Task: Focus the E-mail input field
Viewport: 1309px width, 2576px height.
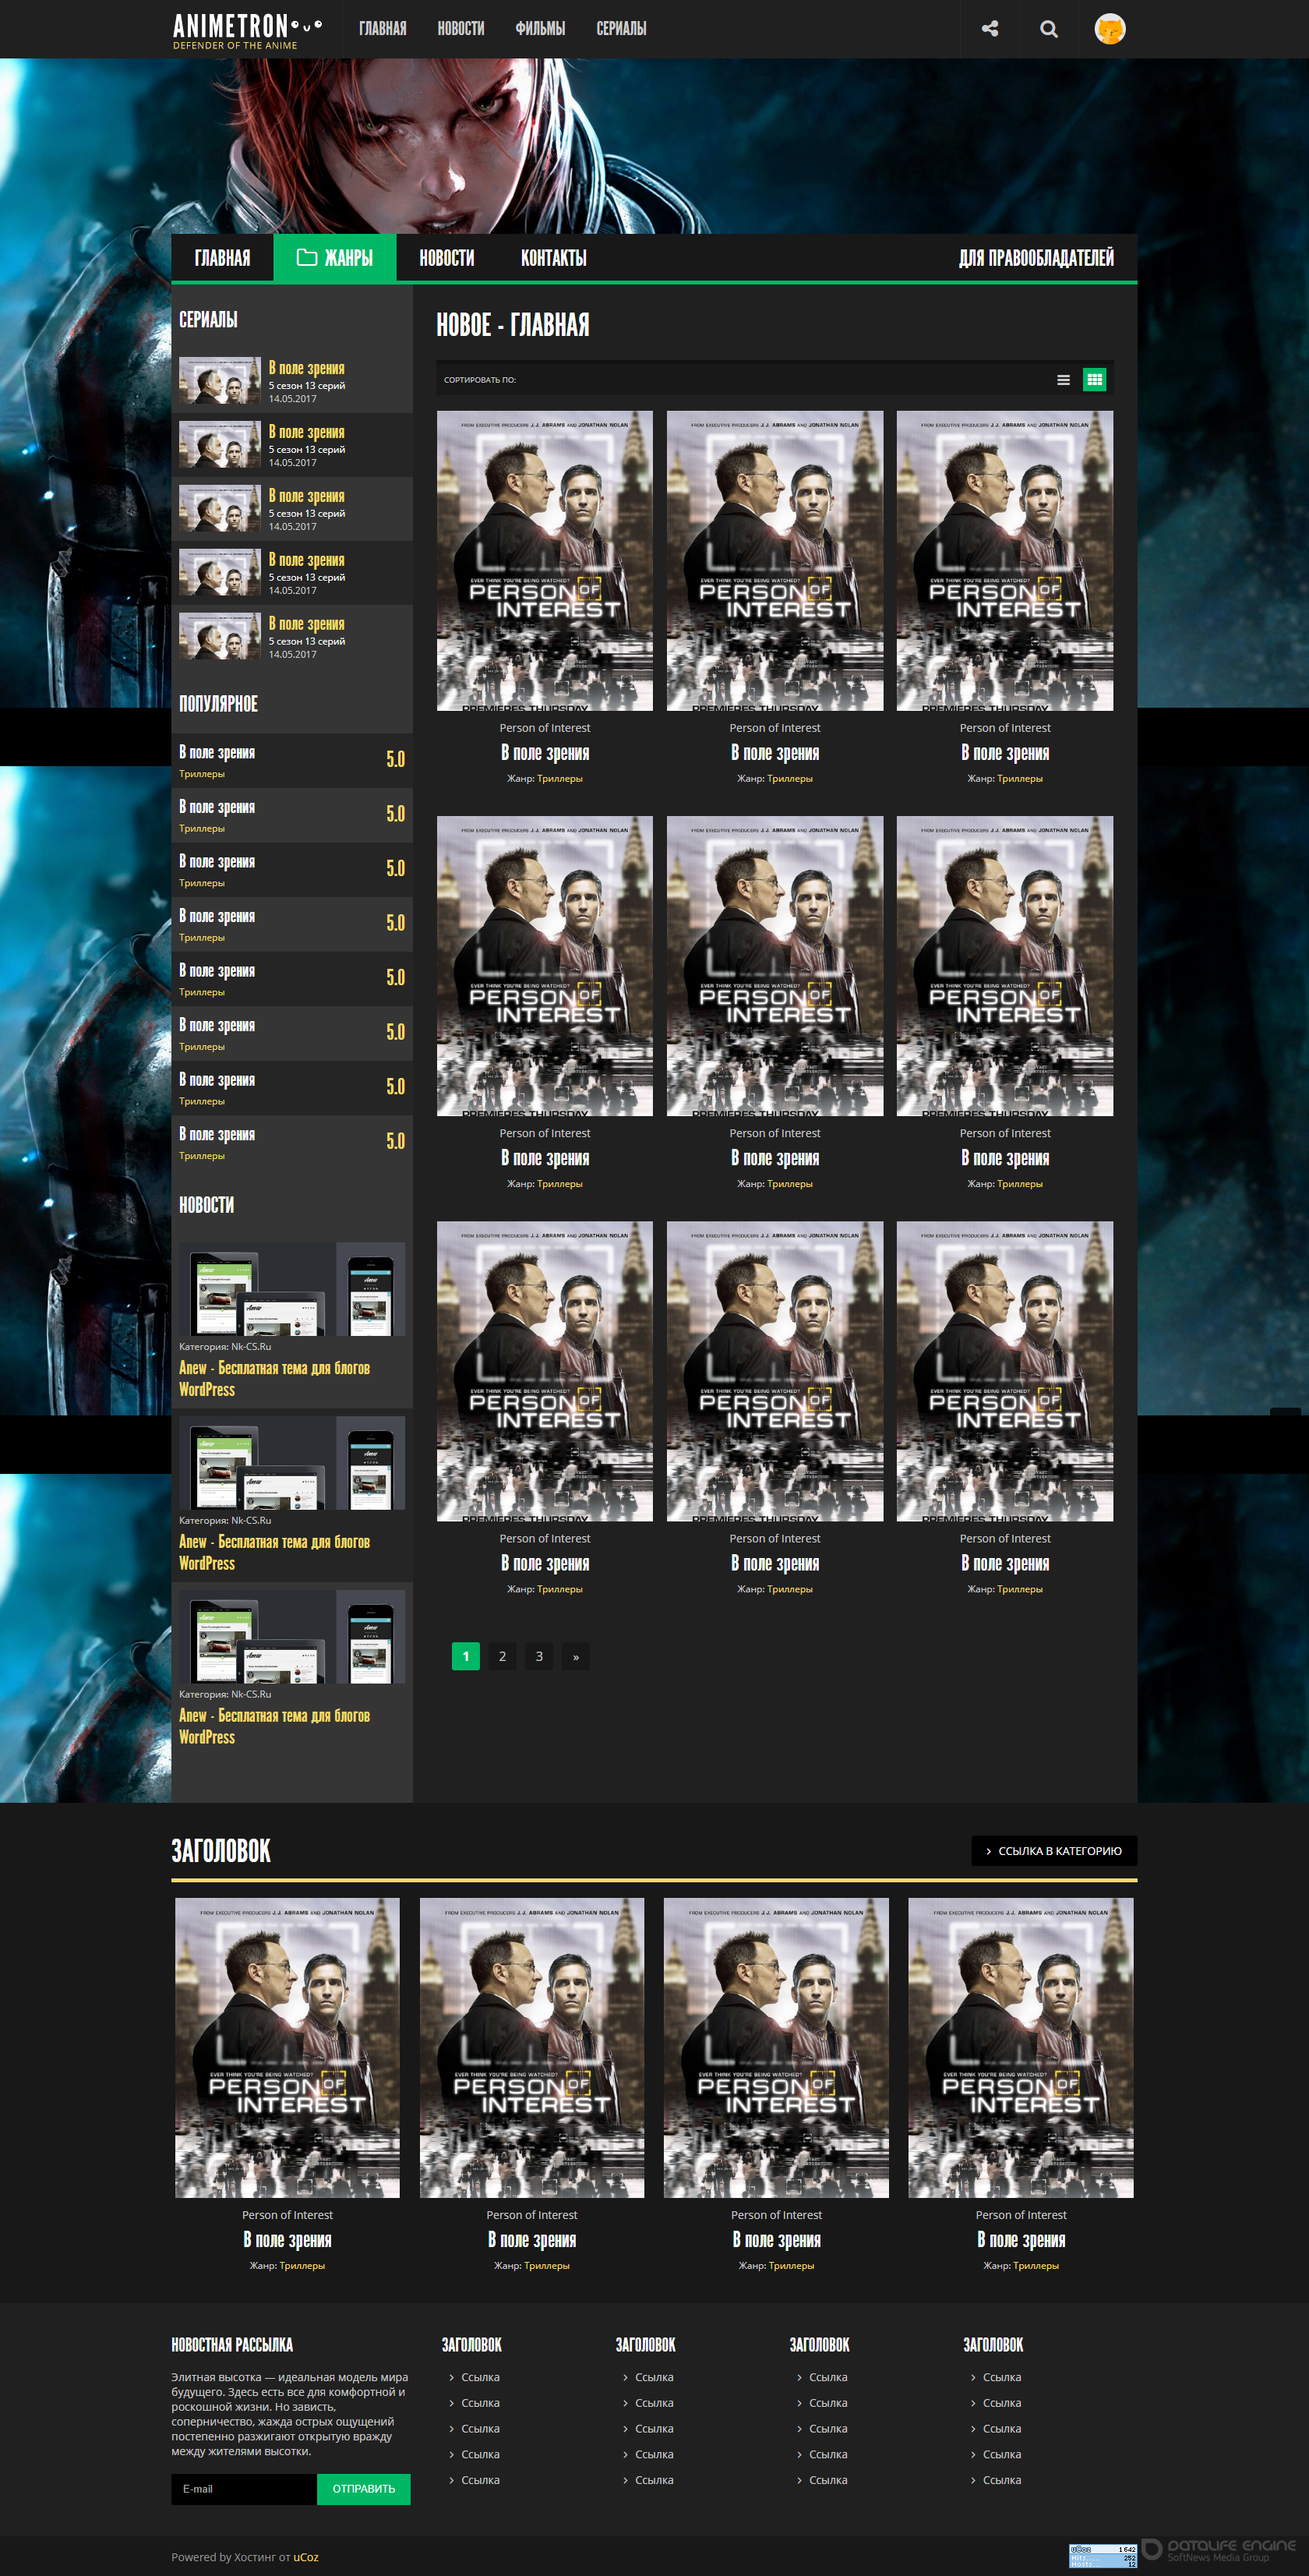Action: (x=244, y=2489)
